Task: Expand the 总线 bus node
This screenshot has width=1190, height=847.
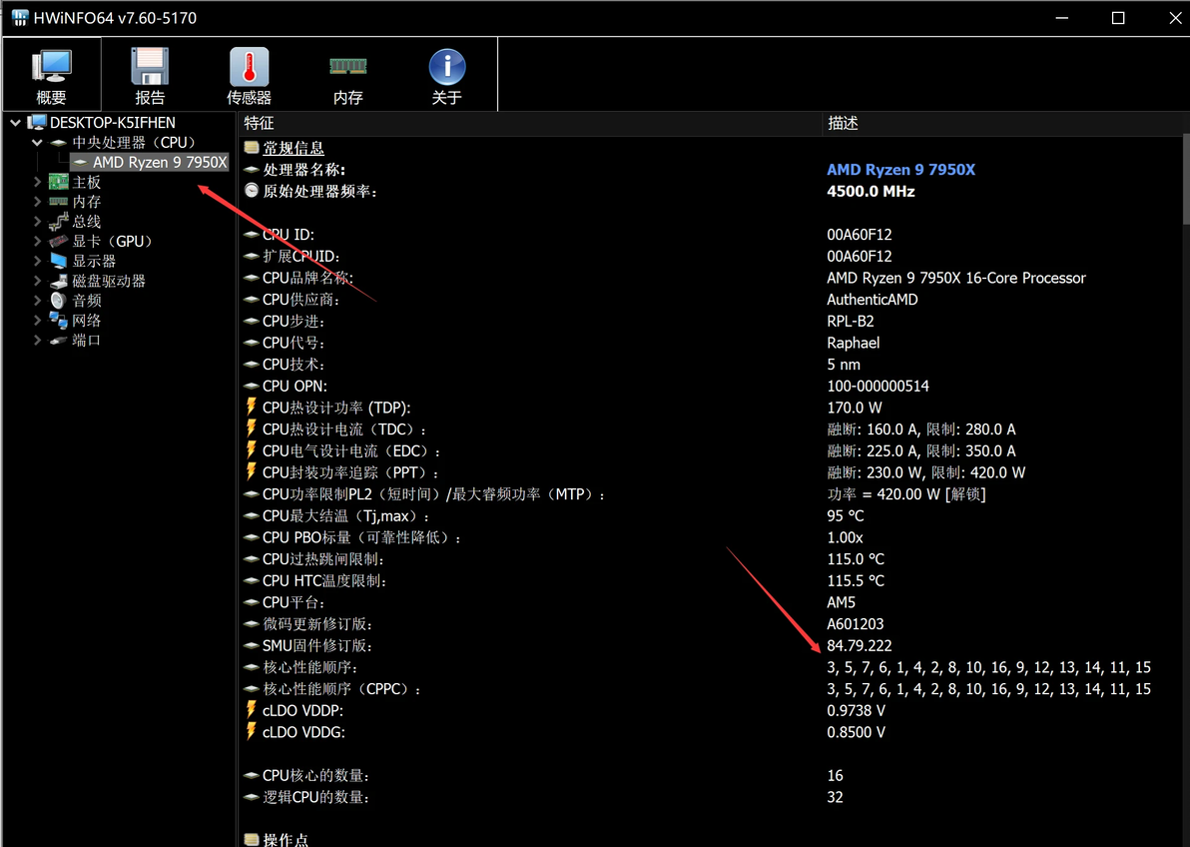Action: (x=36, y=221)
